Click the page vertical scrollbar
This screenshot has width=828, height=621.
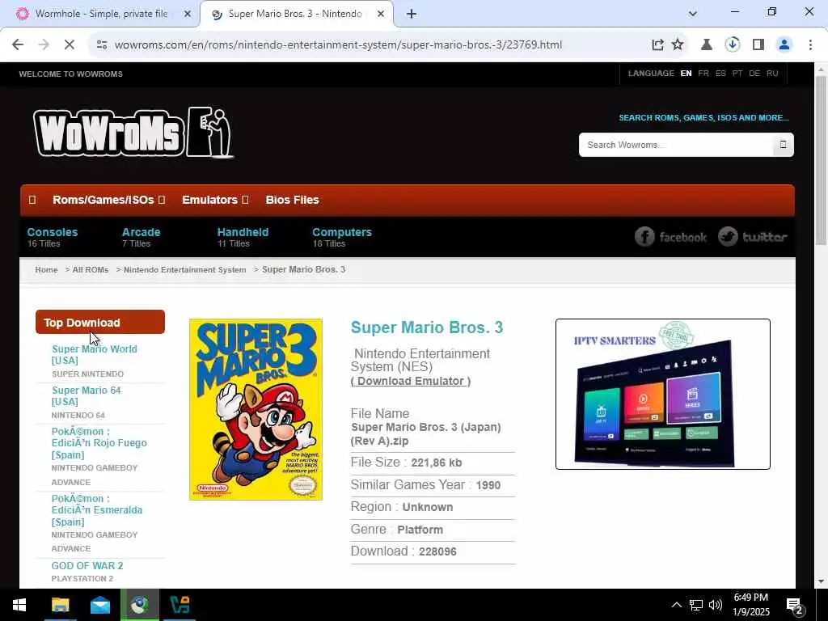tap(821, 161)
